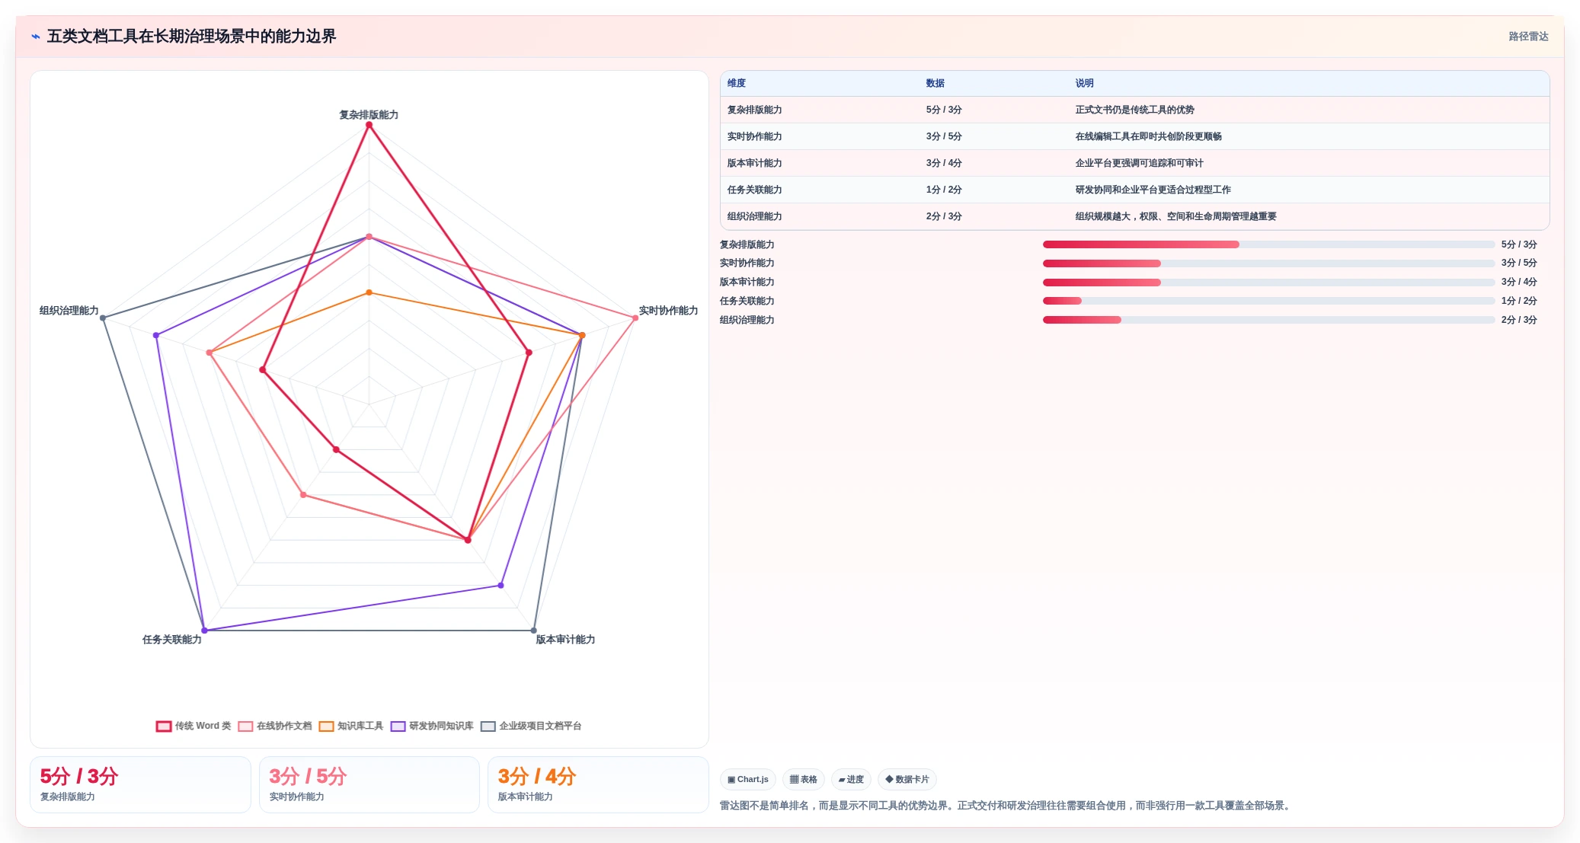Screen dimensions: 1580x843
Task: Select the 复杂排版能力 table row name
Action: [x=755, y=110]
